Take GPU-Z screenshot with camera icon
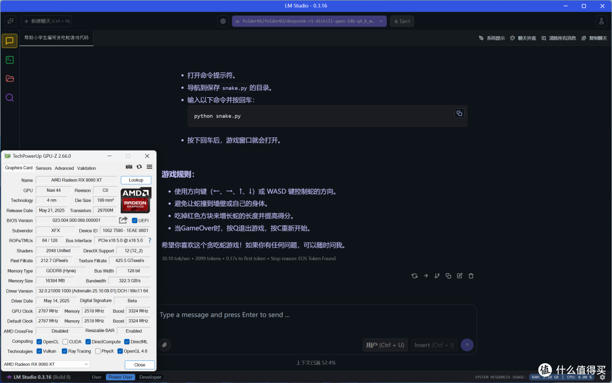Screen dimensions: 612x383 tap(129, 167)
